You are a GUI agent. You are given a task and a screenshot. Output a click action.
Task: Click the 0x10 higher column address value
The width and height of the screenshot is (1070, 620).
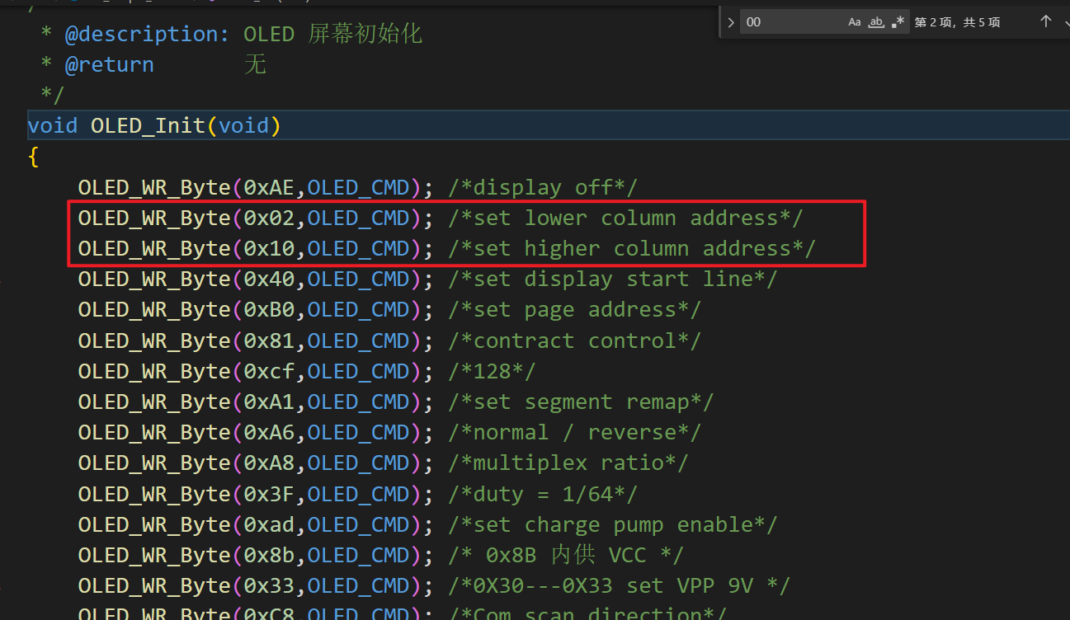coord(269,249)
